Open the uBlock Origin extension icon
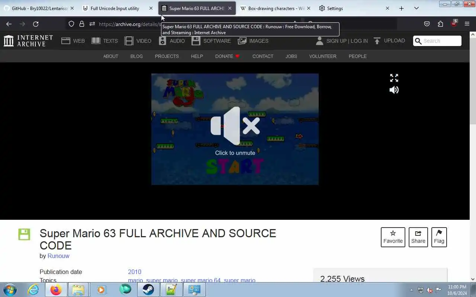The height and width of the screenshot is (297, 476). 454,23
